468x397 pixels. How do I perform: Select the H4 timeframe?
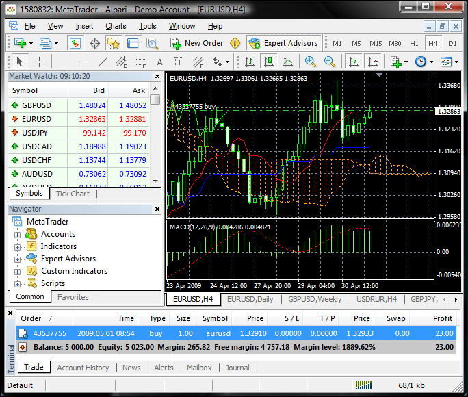(433, 44)
